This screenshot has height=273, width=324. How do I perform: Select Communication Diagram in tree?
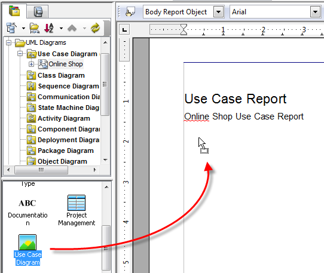coord(69,97)
